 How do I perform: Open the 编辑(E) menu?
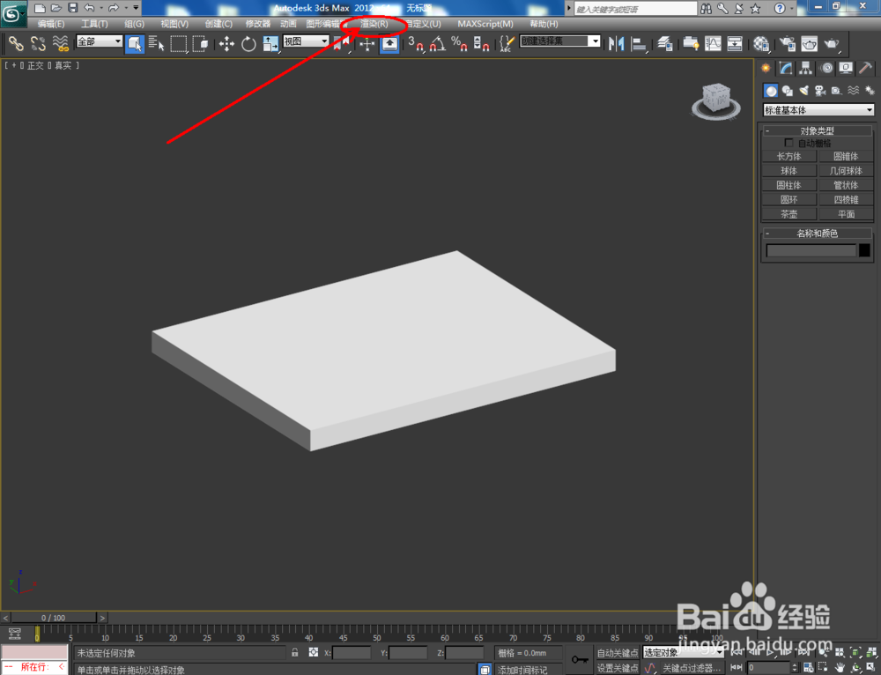click(51, 24)
